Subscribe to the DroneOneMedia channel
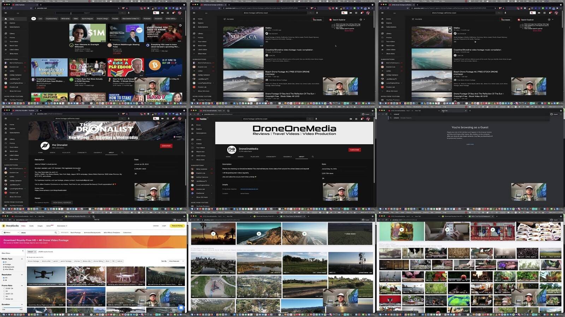This screenshot has width=565, height=317. tap(354, 150)
